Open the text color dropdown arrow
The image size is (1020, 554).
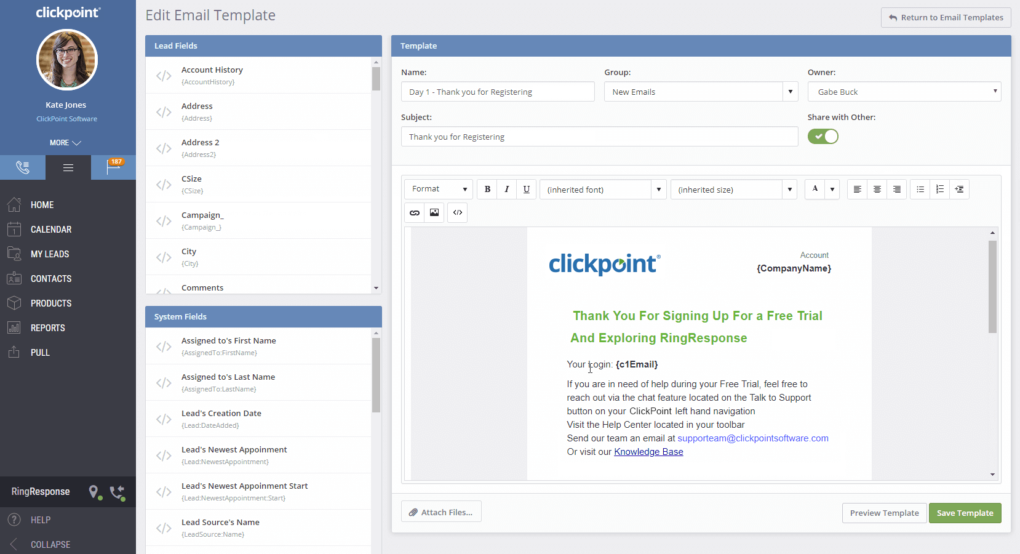[x=832, y=189]
